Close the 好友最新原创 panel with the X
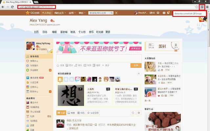 (139, 73)
